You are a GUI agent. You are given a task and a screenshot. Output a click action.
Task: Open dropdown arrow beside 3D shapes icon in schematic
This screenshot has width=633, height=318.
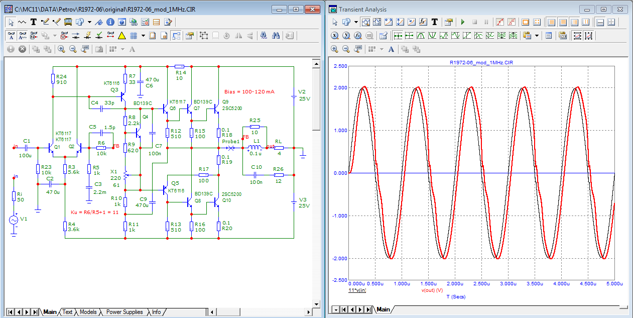(x=89, y=22)
